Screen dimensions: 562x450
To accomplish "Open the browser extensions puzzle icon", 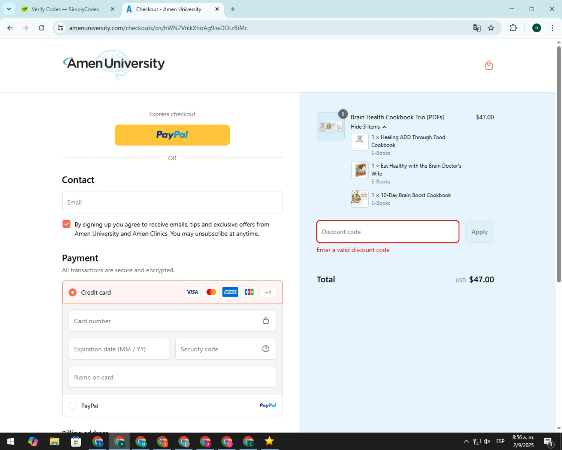I will point(513,28).
